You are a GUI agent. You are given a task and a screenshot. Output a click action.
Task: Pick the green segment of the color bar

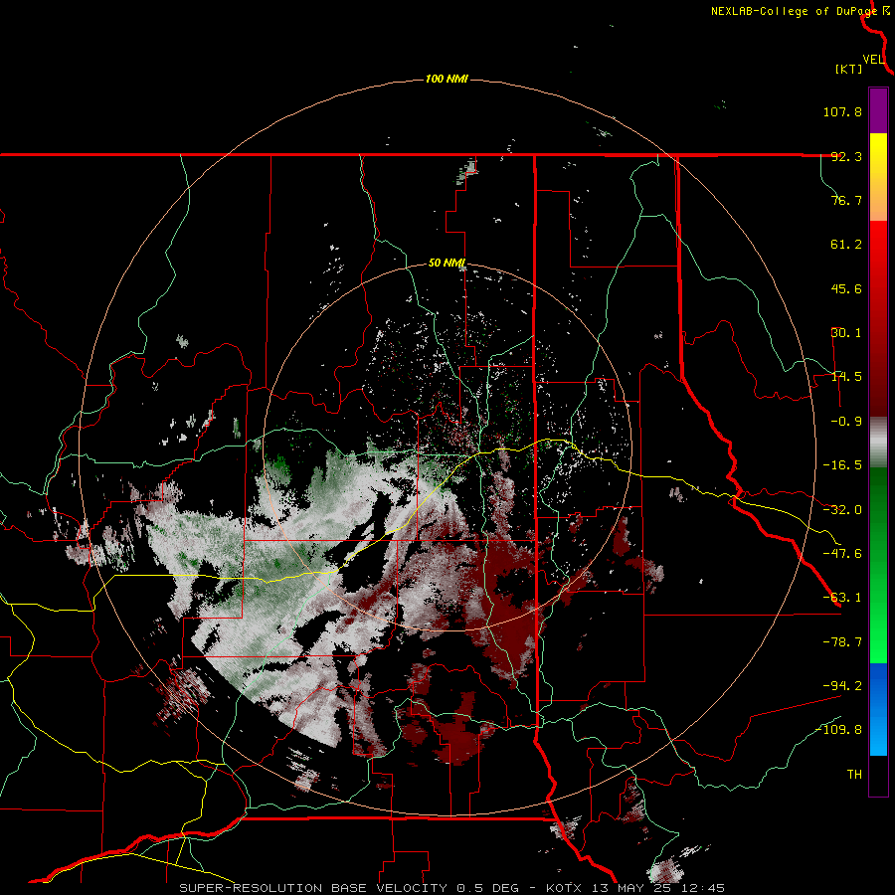pyautogui.click(x=878, y=565)
